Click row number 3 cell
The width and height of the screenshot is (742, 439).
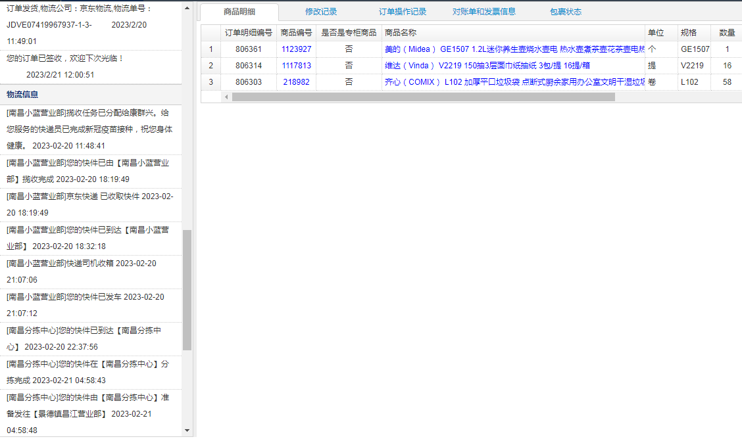[211, 82]
